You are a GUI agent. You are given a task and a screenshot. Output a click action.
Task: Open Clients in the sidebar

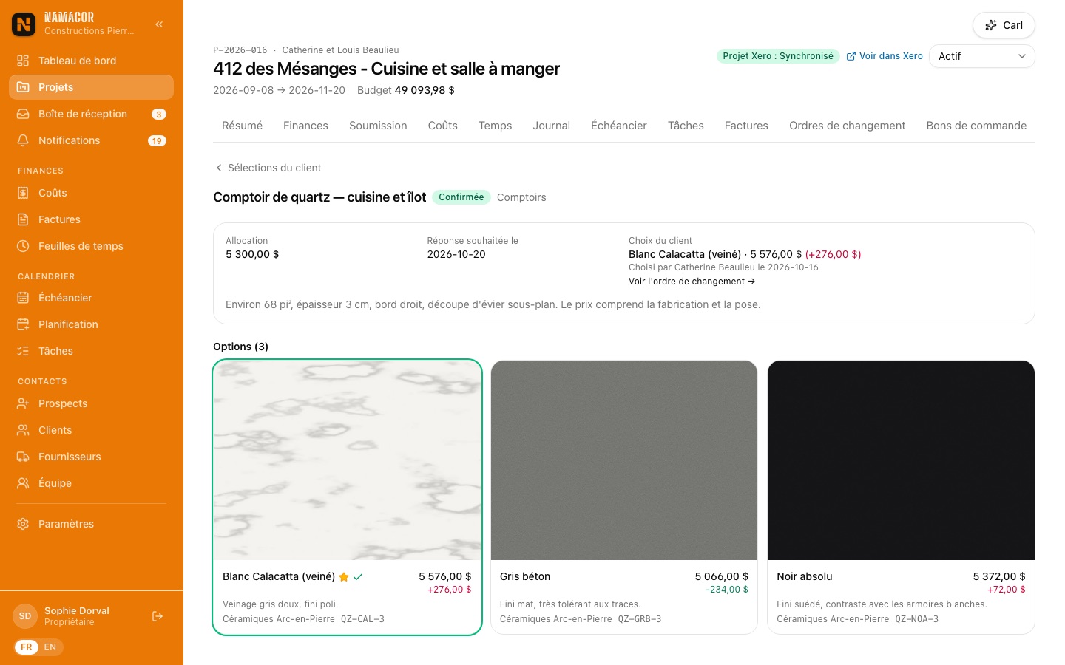[91, 430]
